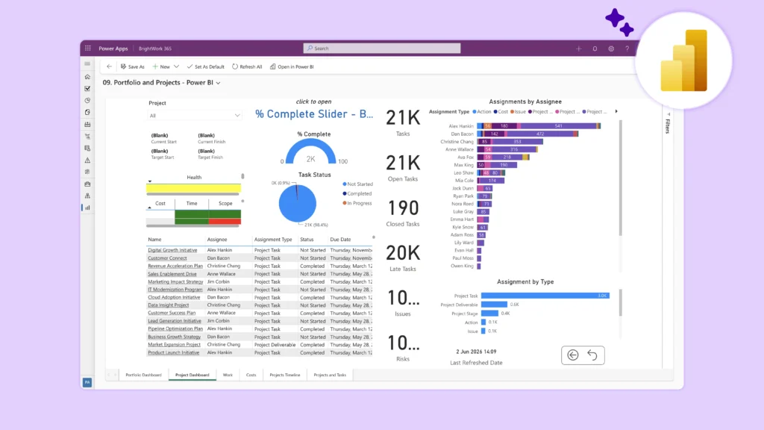Expand the New button dropdown chevron

pos(176,66)
